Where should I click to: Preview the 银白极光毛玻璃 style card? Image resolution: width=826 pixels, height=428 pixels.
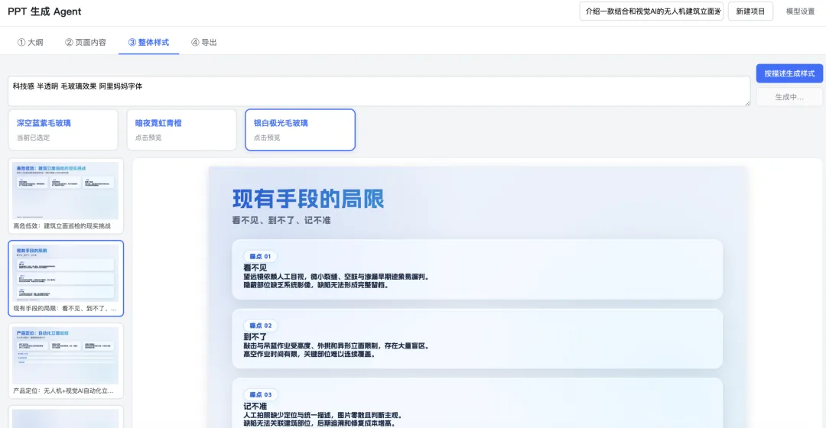pyautogui.click(x=300, y=129)
